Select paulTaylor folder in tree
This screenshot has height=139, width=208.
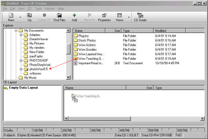[x=33, y=56]
